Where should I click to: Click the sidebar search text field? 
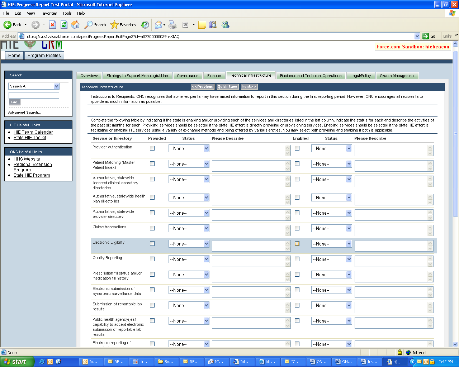(x=34, y=95)
